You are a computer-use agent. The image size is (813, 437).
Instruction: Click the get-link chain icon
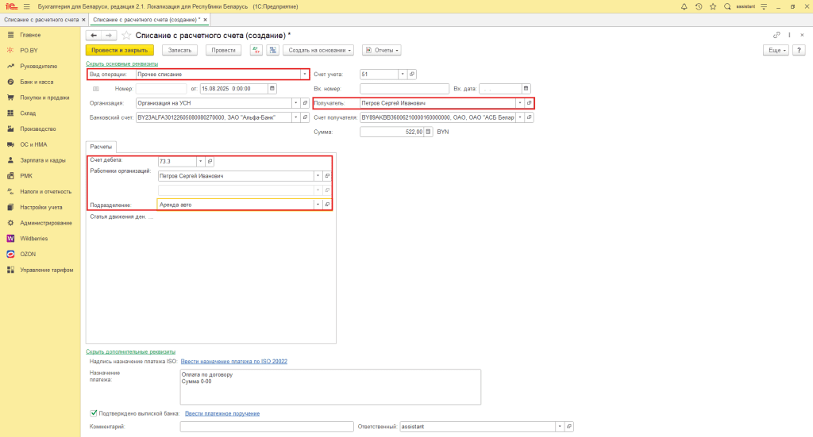[776, 35]
